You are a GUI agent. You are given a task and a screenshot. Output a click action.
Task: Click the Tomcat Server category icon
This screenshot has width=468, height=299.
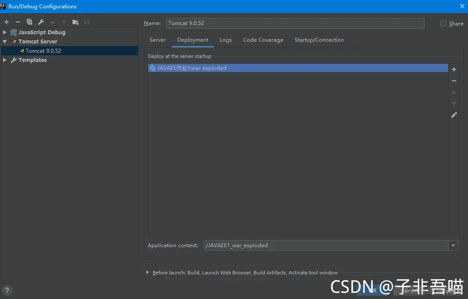click(14, 42)
